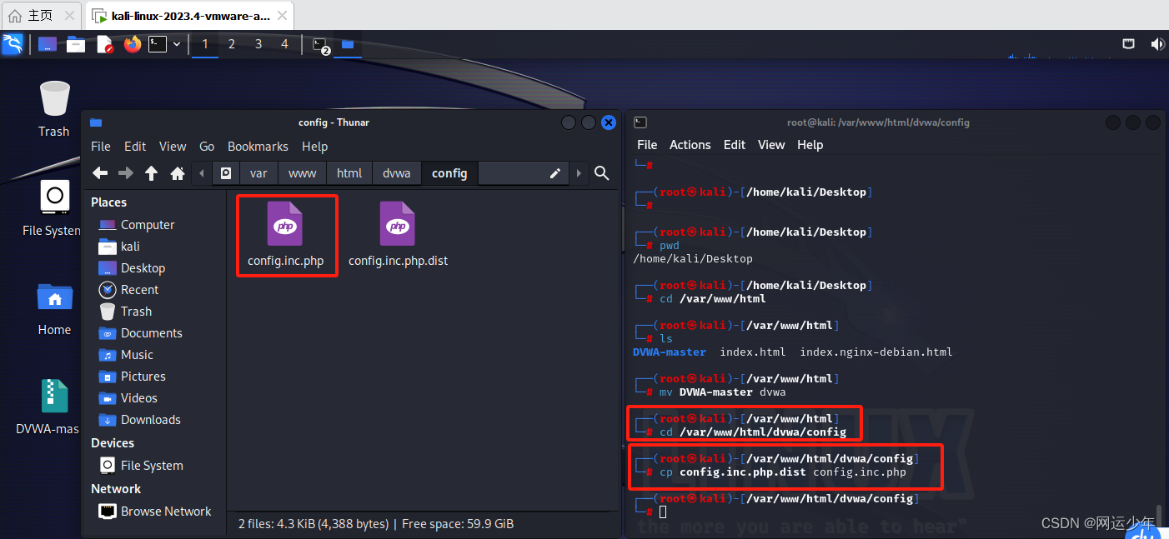Open Thunar Go menu

click(207, 147)
